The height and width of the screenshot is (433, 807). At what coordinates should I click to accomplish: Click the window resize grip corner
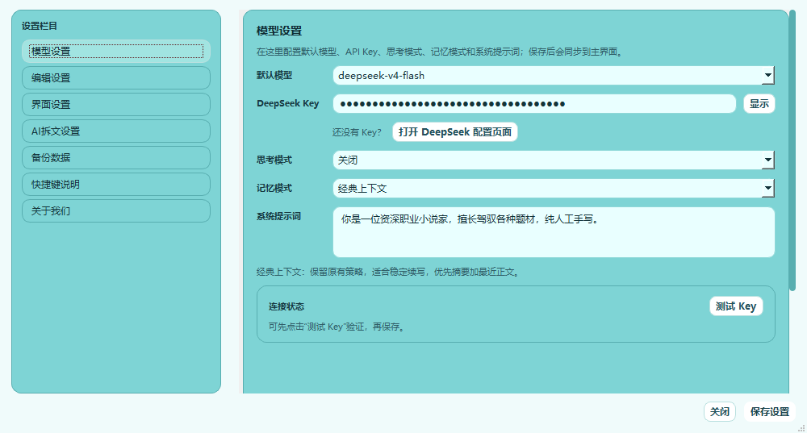[x=801, y=428]
